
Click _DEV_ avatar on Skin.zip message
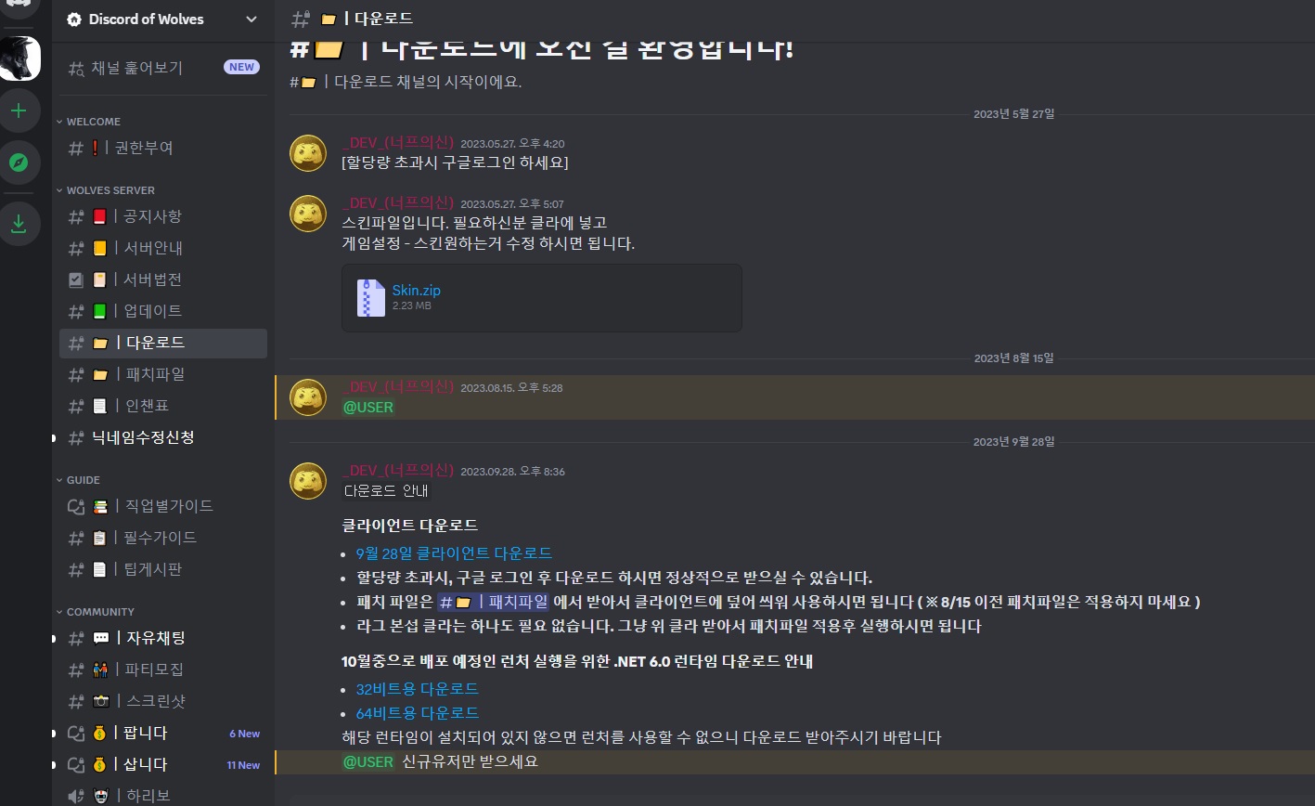tap(308, 214)
